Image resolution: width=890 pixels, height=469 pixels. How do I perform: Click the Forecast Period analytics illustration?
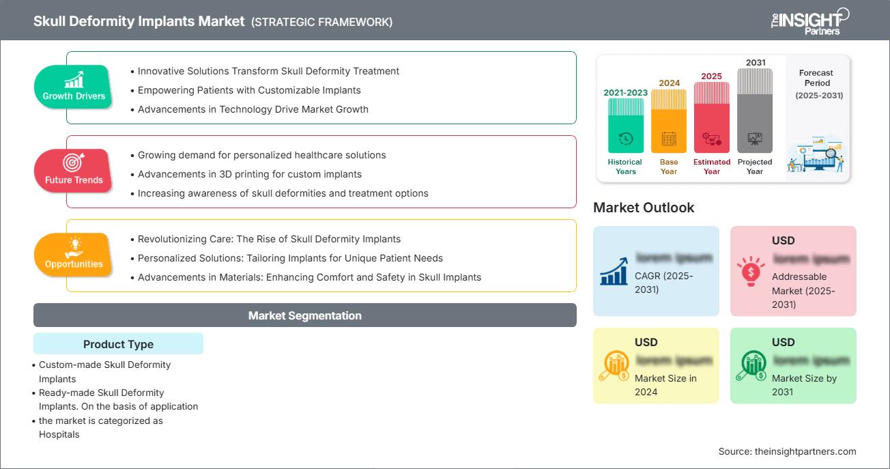816,156
